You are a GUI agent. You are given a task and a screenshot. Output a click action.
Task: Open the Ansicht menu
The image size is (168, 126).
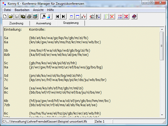click(38, 10)
